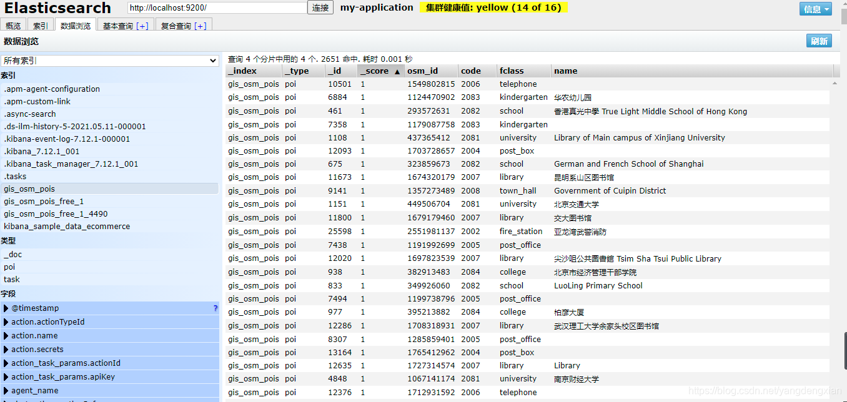This screenshot has height=402, width=847.
Task: Open the 信息 dropdown menu
Action: [x=816, y=9]
